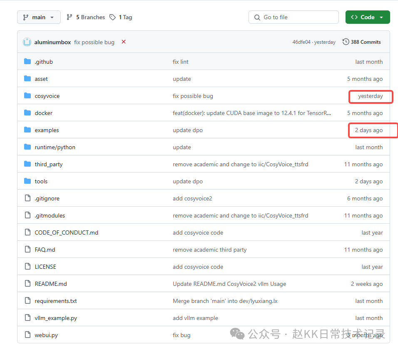The width and height of the screenshot is (398, 350).
Task: Click the runtime/python folder icon
Action: pyautogui.click(x=27, y=147)
